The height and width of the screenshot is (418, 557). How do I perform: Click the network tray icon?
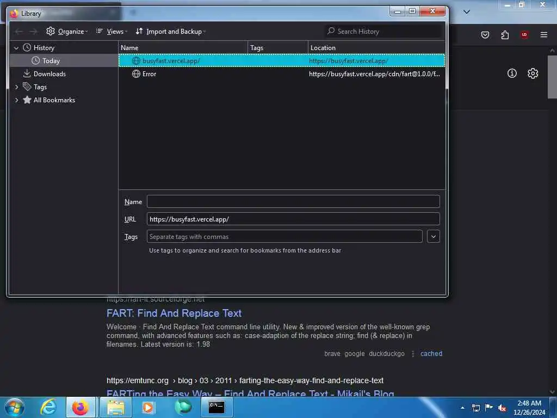click(x=475, y=408)
